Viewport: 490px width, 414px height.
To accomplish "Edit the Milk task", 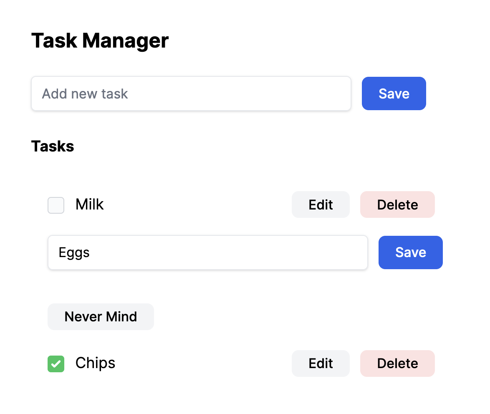I will (x=321, y=204).
